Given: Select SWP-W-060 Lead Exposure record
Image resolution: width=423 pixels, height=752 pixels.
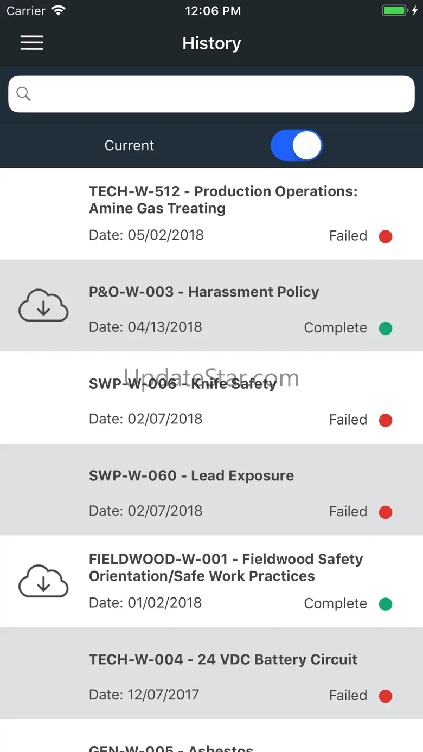Looking at the screenshot, I should (x=211, y=490).
